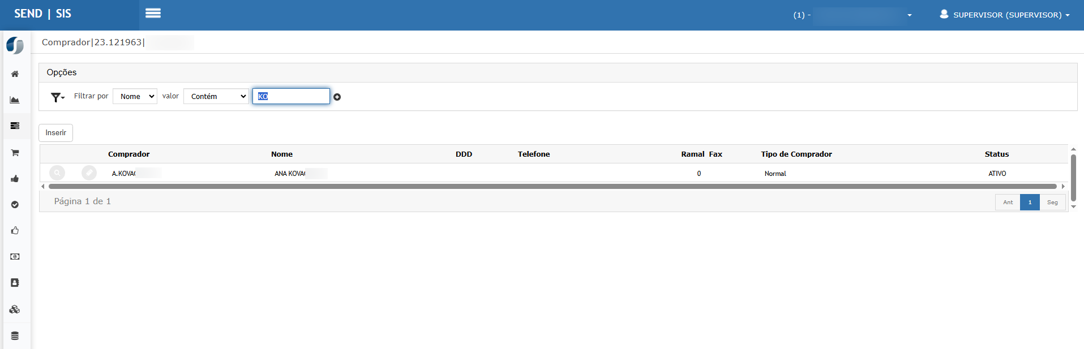Open the address book sidebar icon
Screen dimensions: 1084x349
pyautogui.click(x=15, y=283)
